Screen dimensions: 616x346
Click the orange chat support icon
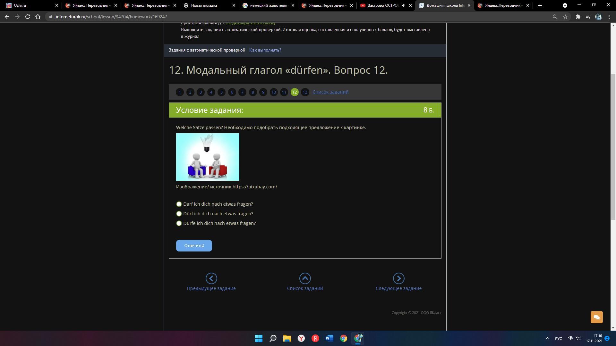pos(596,317)
